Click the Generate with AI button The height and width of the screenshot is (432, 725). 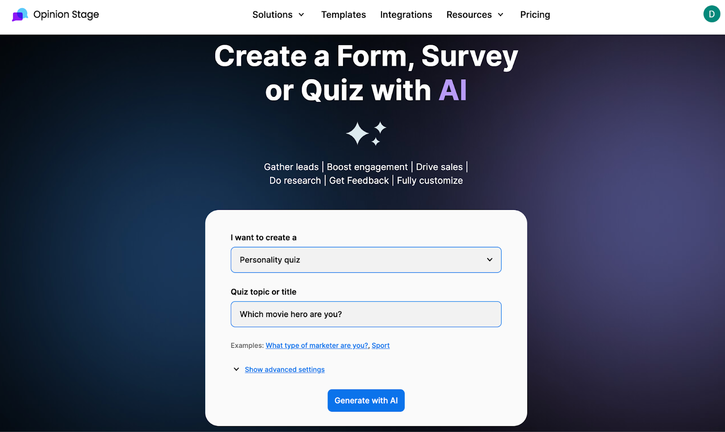(x=366, y=400)
